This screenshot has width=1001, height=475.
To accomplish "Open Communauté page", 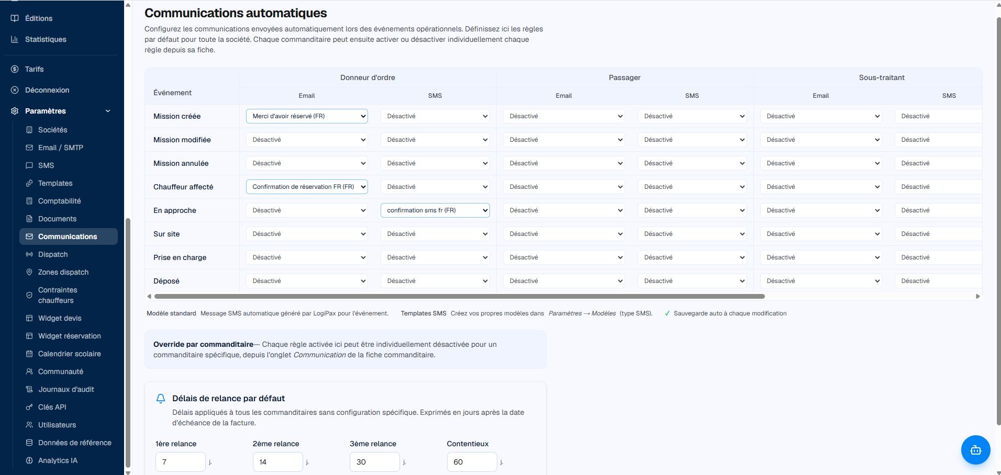I will click(x=69, y=371).
